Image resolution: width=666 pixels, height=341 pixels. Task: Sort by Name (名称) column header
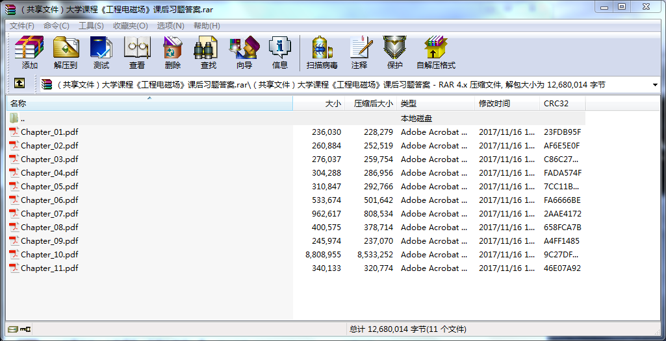pos(149,103)
